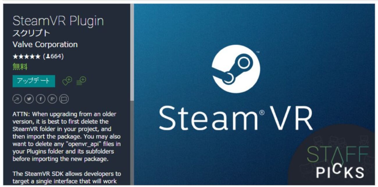Viewport: 378px width, 187px height.
Task: Open the Valve Corporation publisher link
Action: tap(45, 45)
